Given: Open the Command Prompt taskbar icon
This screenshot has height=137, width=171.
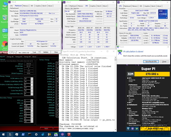Looking at the screenshot, I should [30, 135].
